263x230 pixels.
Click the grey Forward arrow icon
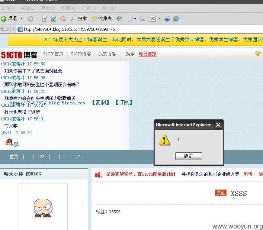(30, 19)
